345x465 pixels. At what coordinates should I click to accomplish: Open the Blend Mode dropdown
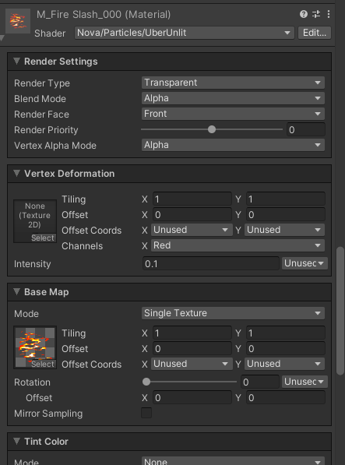coord(233,98)
